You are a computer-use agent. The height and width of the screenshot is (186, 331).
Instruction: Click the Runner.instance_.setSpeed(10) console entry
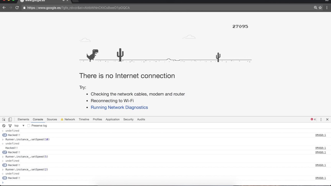(x=27, y=139)
